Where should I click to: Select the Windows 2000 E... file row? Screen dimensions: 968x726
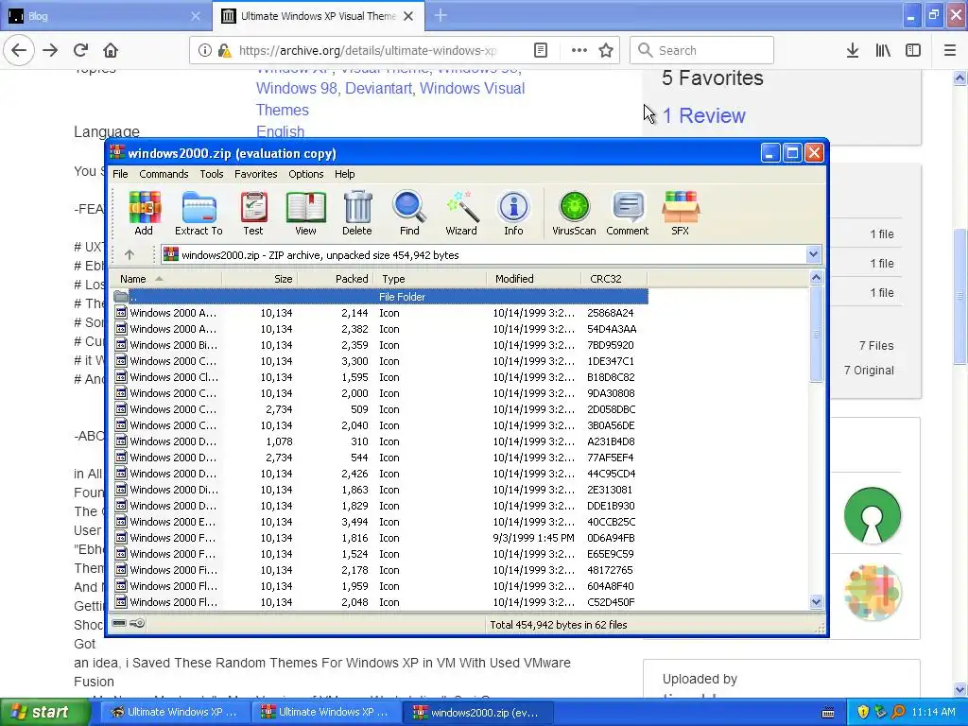click(380, 522)
